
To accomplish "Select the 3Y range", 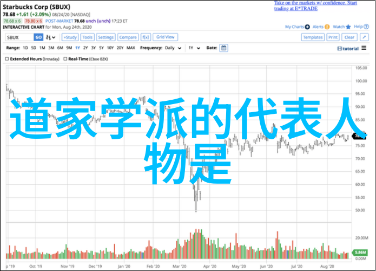I will pos(93,48).
